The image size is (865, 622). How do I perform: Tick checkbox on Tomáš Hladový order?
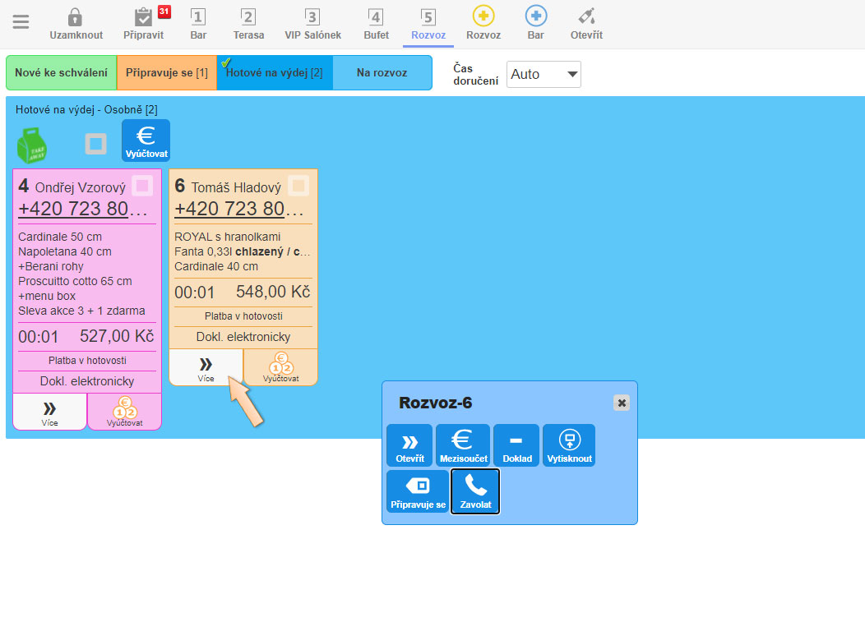click(298, 187)
